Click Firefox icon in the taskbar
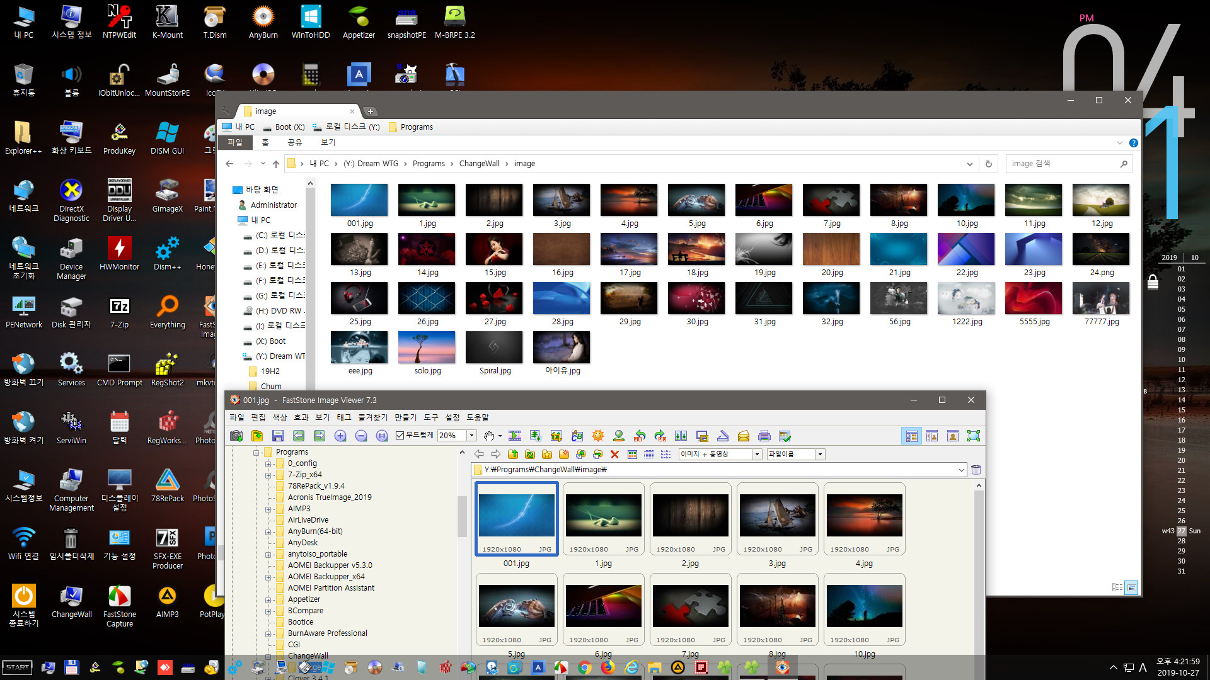 [x=608, y=667]
